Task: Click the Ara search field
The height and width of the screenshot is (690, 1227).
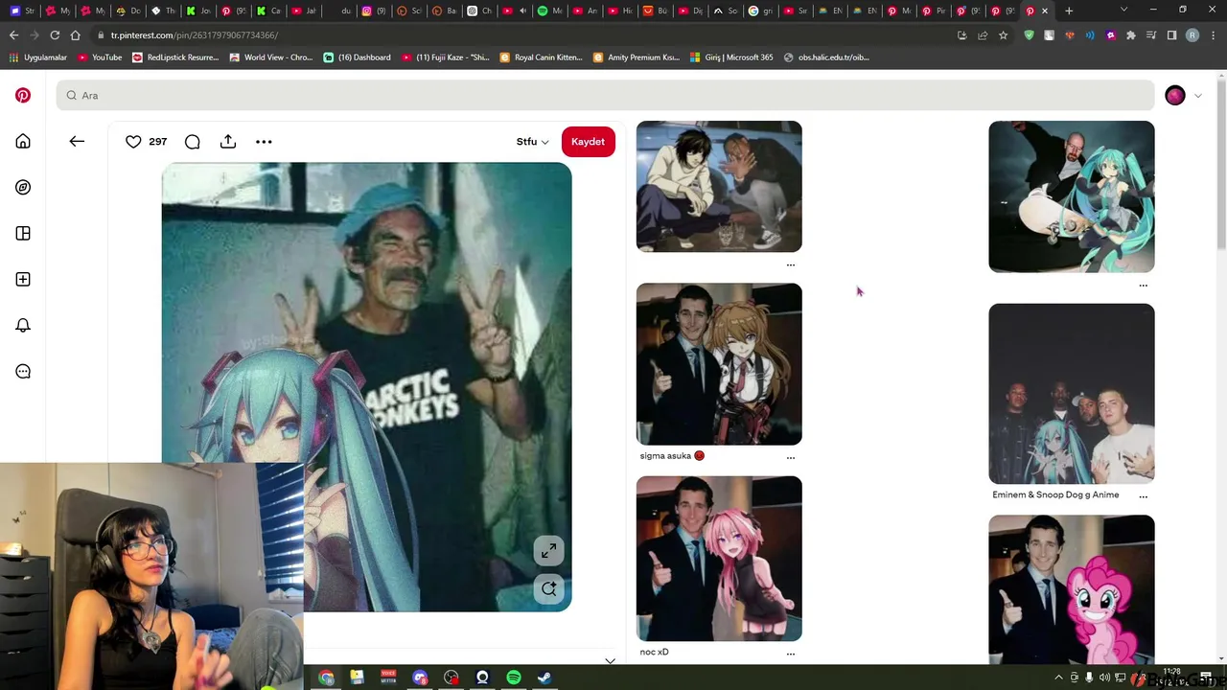Action: [605, 95]
